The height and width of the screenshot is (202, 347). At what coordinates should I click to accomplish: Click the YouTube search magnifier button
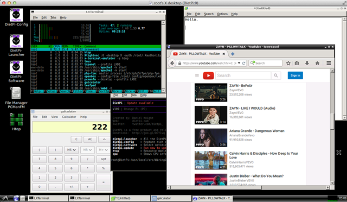click(276, 75)
